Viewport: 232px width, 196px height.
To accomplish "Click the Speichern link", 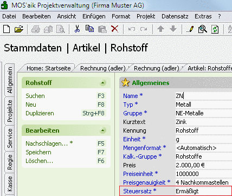I will (38, 152).
